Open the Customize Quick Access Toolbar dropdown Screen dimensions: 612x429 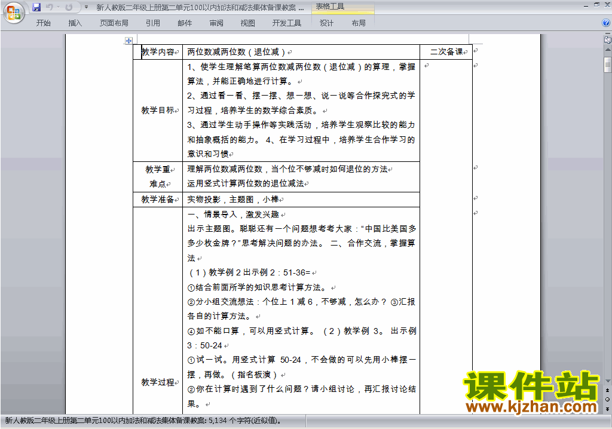[86, 7]
